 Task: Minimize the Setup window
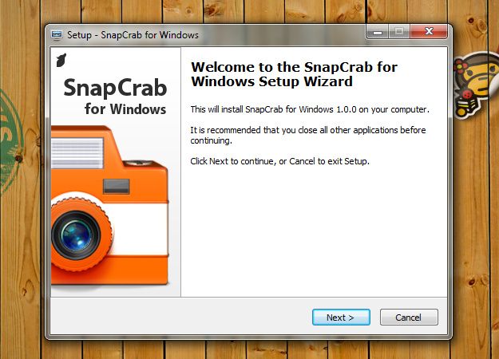tap(378, 32)
